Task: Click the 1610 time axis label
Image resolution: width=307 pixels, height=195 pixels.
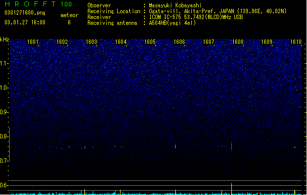Action: coord(296,42)
